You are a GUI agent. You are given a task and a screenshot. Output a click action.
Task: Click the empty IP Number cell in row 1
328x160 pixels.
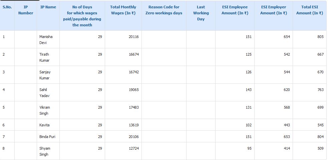[26, 39]
